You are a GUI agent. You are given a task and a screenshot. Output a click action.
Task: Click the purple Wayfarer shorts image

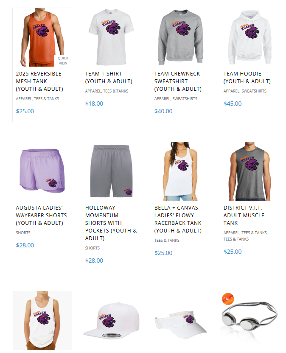[x=42, y=171]
